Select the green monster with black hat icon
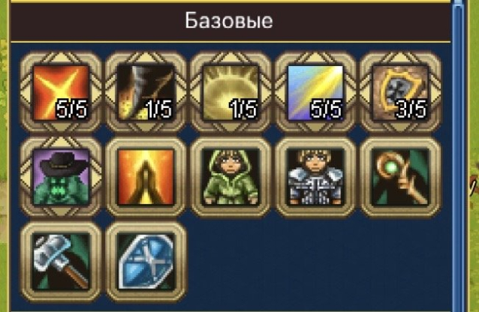This screenshot has height=312, width=479. [61, 177]
